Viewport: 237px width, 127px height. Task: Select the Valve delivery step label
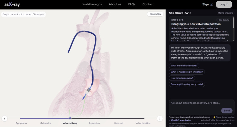click(x=70, y=123)
